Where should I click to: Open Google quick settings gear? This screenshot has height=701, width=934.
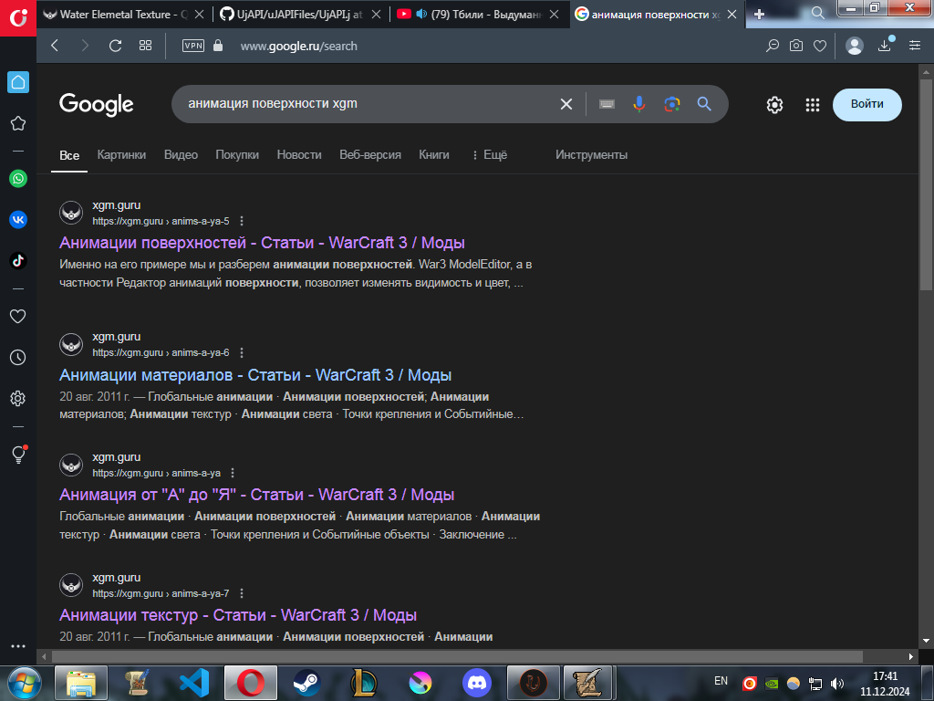[x=774, y=105]
